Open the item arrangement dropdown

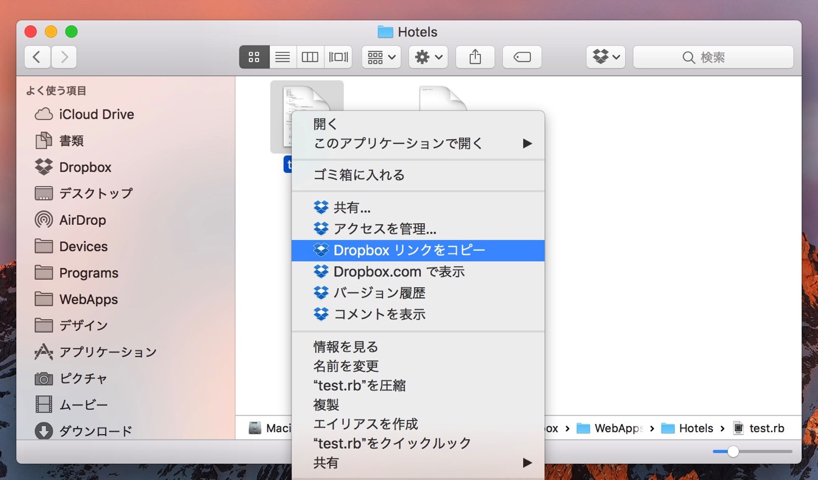(x=381, y=57)
